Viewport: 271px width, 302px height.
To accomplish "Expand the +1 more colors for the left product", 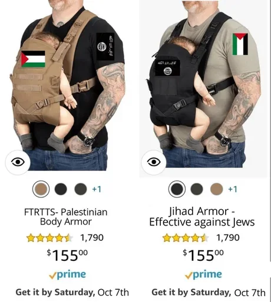I will pyautogui.click(x=97, y=189).
